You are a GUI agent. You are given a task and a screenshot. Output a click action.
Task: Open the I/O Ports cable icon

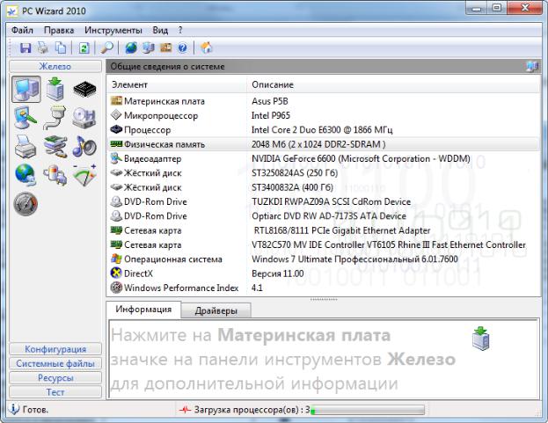tap(55, 118)
